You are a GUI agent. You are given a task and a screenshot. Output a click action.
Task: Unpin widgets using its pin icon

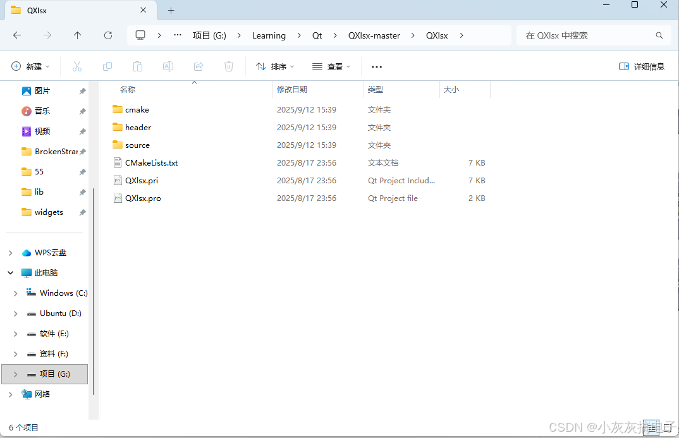click(82, 212)
